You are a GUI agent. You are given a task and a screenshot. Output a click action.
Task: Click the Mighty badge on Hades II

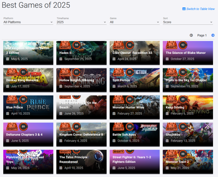(x=65, y=45)
